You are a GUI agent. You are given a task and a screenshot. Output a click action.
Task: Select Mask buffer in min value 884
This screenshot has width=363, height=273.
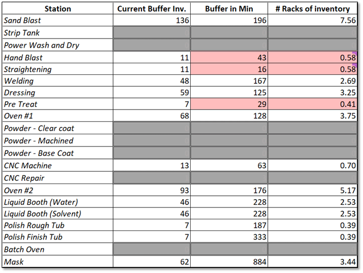pyautogui.click(x=229, y=261)
